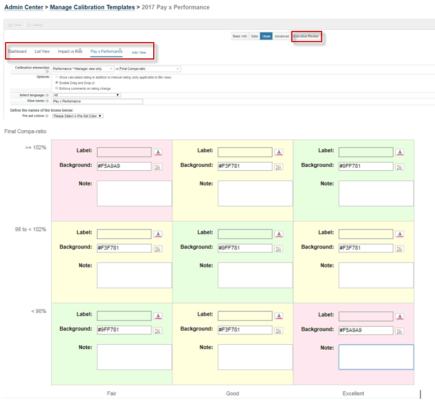This screenshot has height=402, width=435.
Task: Enable Enforce comments on rating change
Action: pyautogui.click(x=57, y=88)
